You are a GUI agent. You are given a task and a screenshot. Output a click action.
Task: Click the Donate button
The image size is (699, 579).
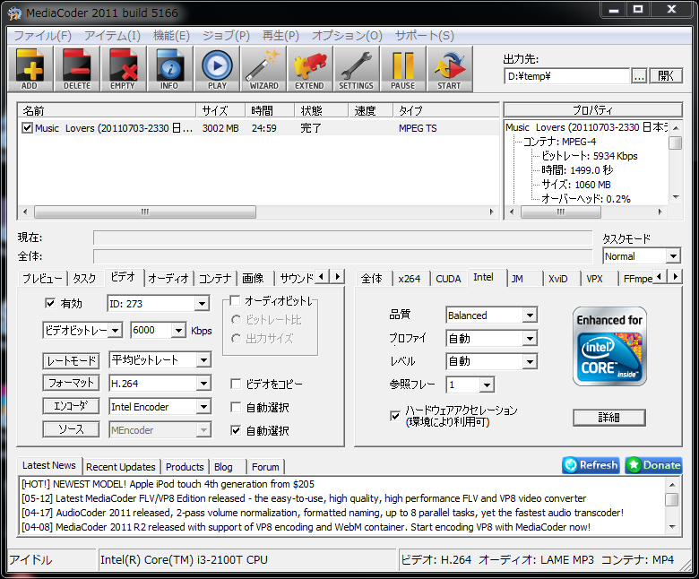coord(653,465)
